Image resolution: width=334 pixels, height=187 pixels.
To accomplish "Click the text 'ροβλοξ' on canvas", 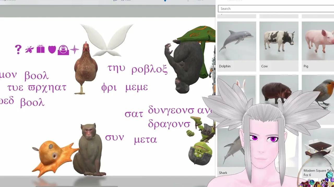I will pos(149,69).
